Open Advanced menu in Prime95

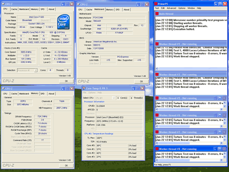coord(172,8)
